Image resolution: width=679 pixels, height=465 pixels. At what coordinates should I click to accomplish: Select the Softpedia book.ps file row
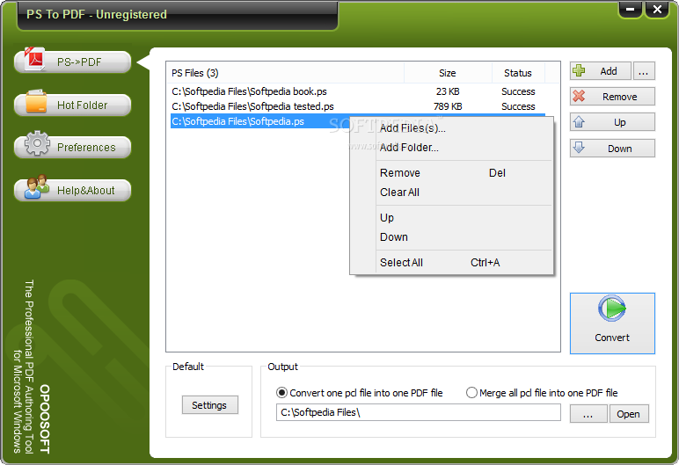pyautogui.click(x=358, y=91)
